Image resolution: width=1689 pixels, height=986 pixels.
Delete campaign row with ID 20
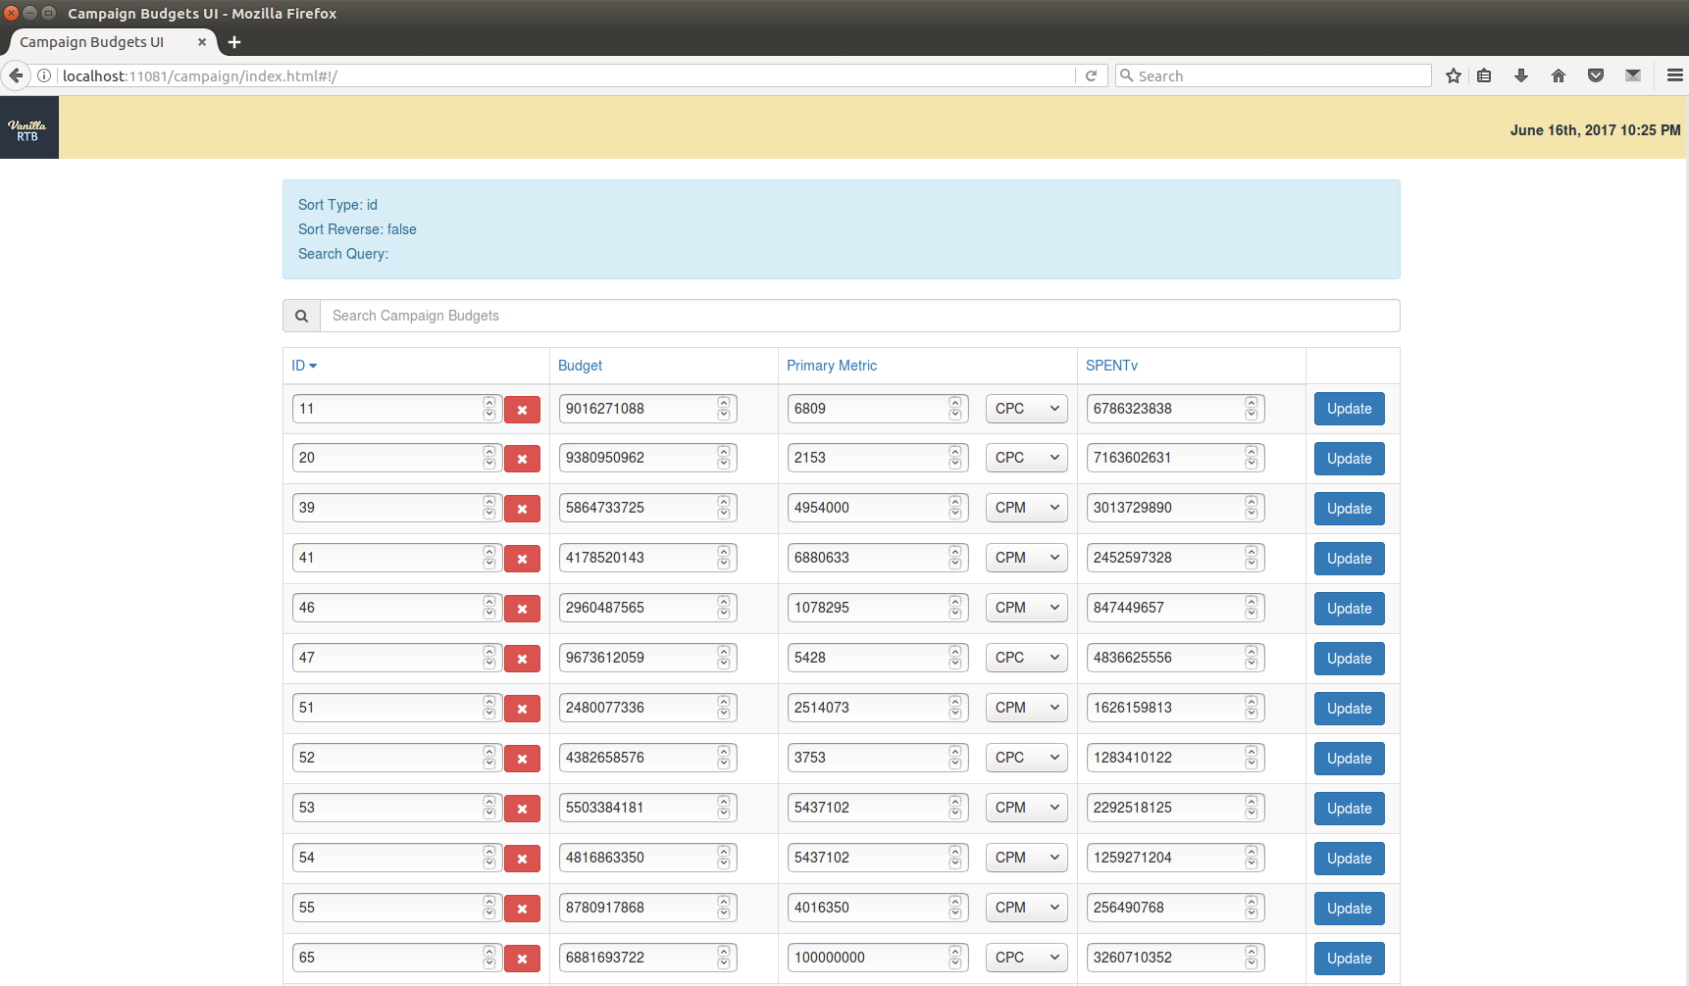click(522, 459)
